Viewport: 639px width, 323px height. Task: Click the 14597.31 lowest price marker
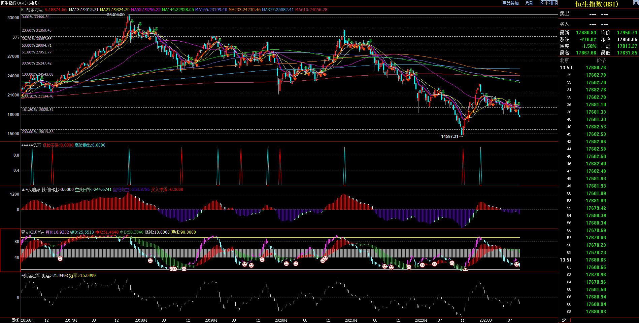[x=450, y=136]
